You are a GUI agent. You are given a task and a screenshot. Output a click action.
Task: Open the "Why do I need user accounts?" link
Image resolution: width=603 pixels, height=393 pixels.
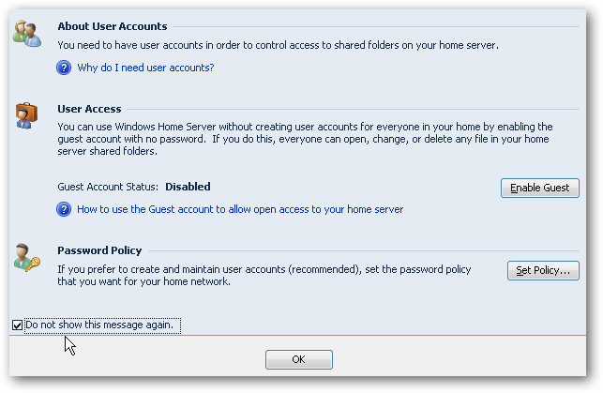(145, 68)
